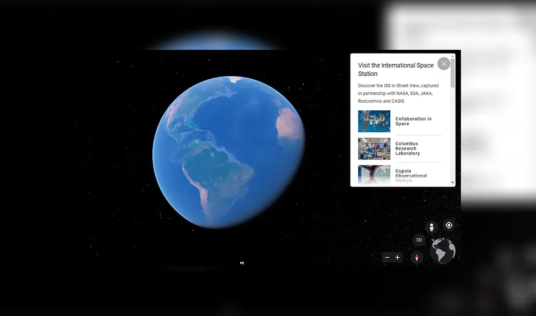The image size is (536, 316).
Task: Click the mini globe navigator
Action: [442, 250]
